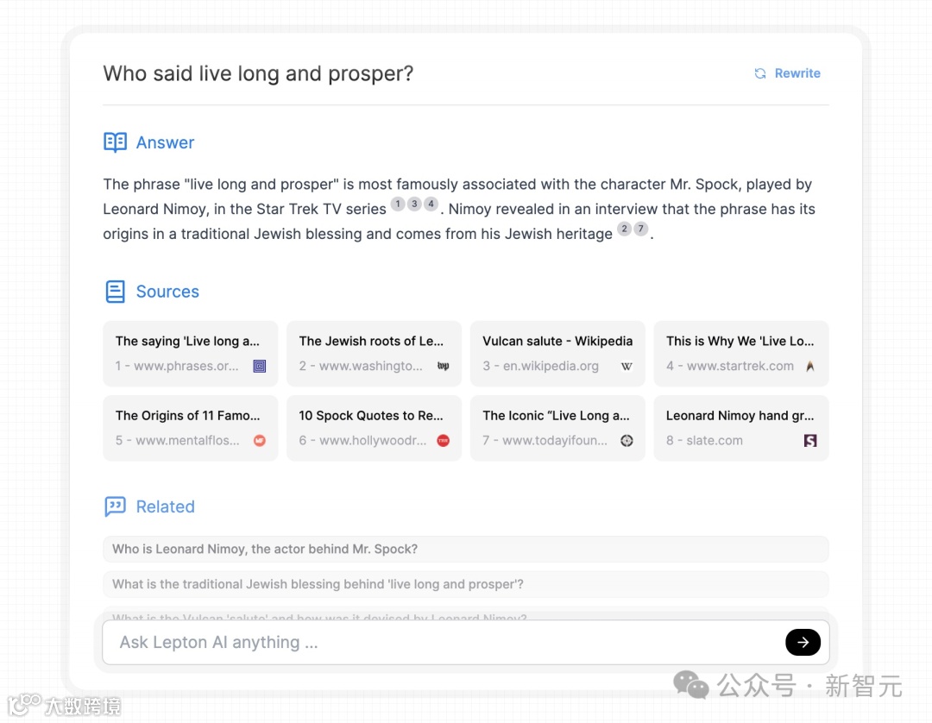Screen dimensions: 932x723
Task: Click the Related quote bubble icon
Action: click(x=115, y=506)
